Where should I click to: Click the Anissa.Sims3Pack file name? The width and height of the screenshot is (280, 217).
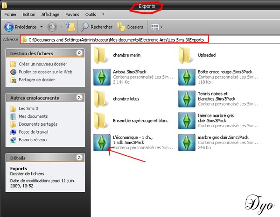pos(129,72)
